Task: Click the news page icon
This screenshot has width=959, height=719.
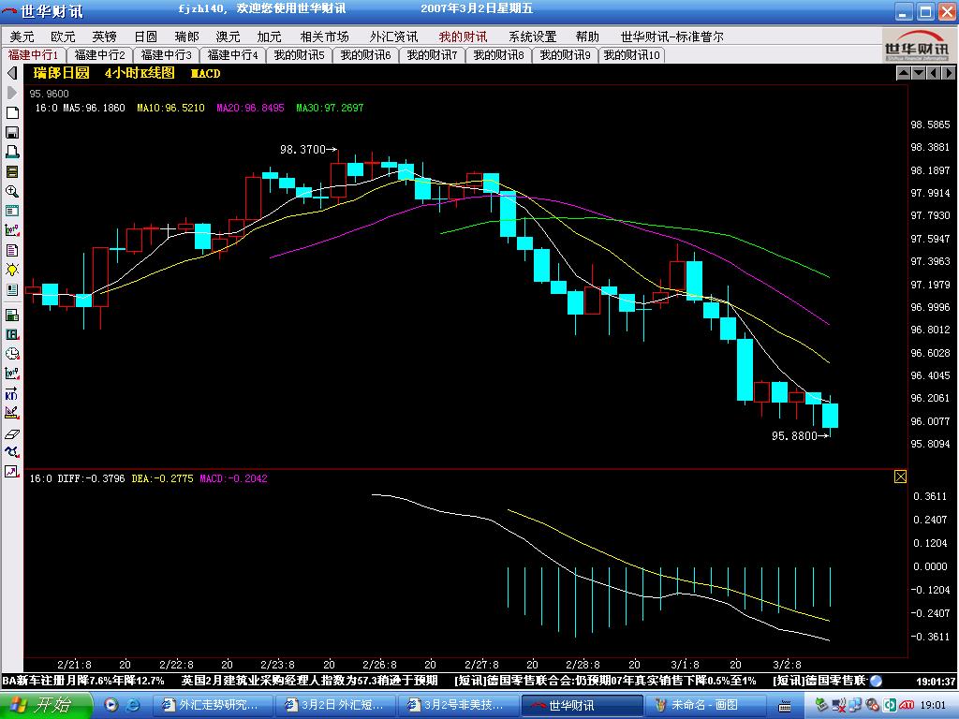Action: 11,289
